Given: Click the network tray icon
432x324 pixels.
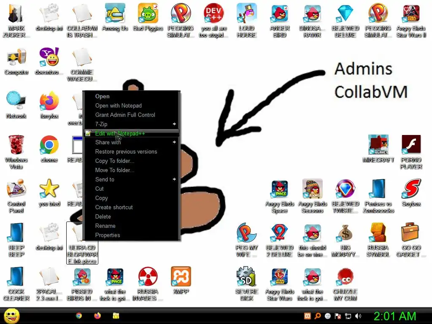Looking at the screenshot, I should click(x=348, y=316).
